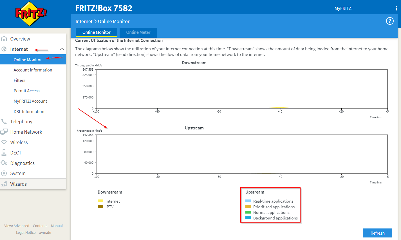Screen dimensions: 401x240
Task: Click the Home Network computers icon
Action: click(x=4, y=132)
